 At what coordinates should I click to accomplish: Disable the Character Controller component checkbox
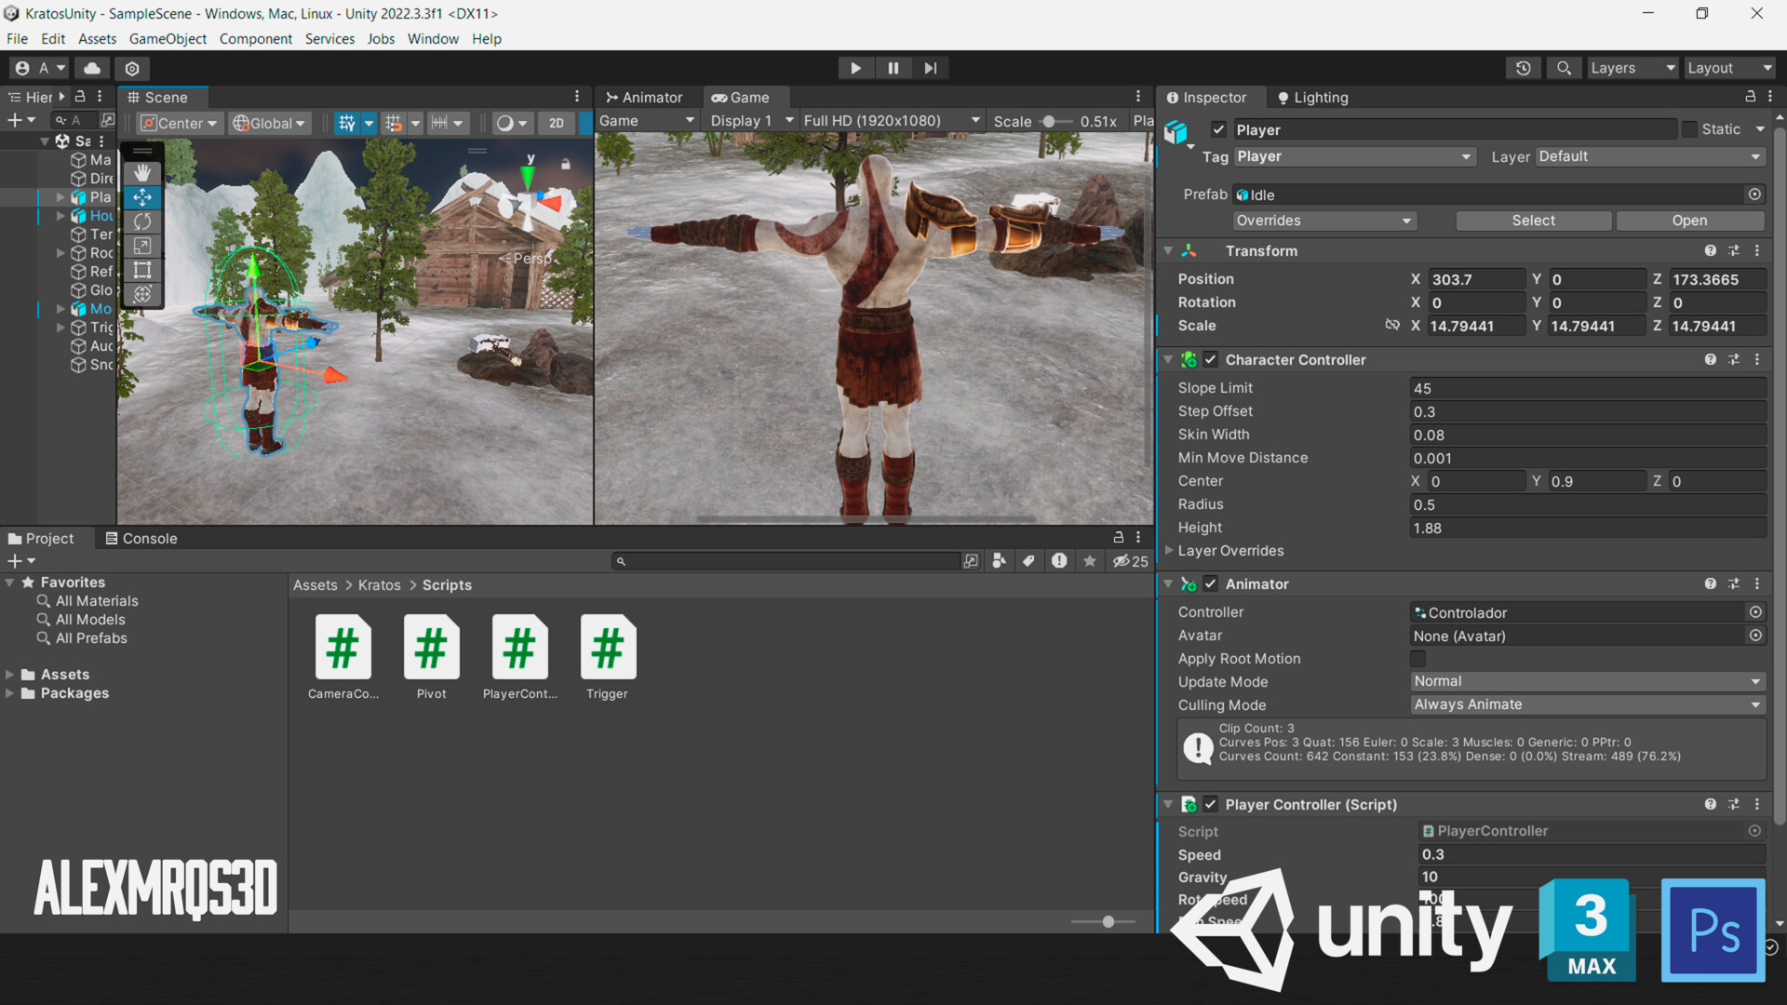[1210, 359]
